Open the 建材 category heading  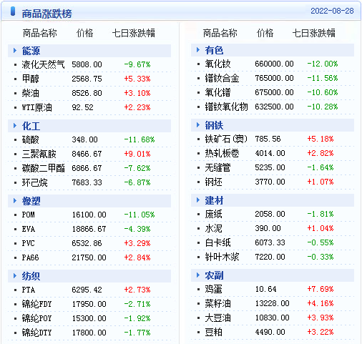coord(214,200)
